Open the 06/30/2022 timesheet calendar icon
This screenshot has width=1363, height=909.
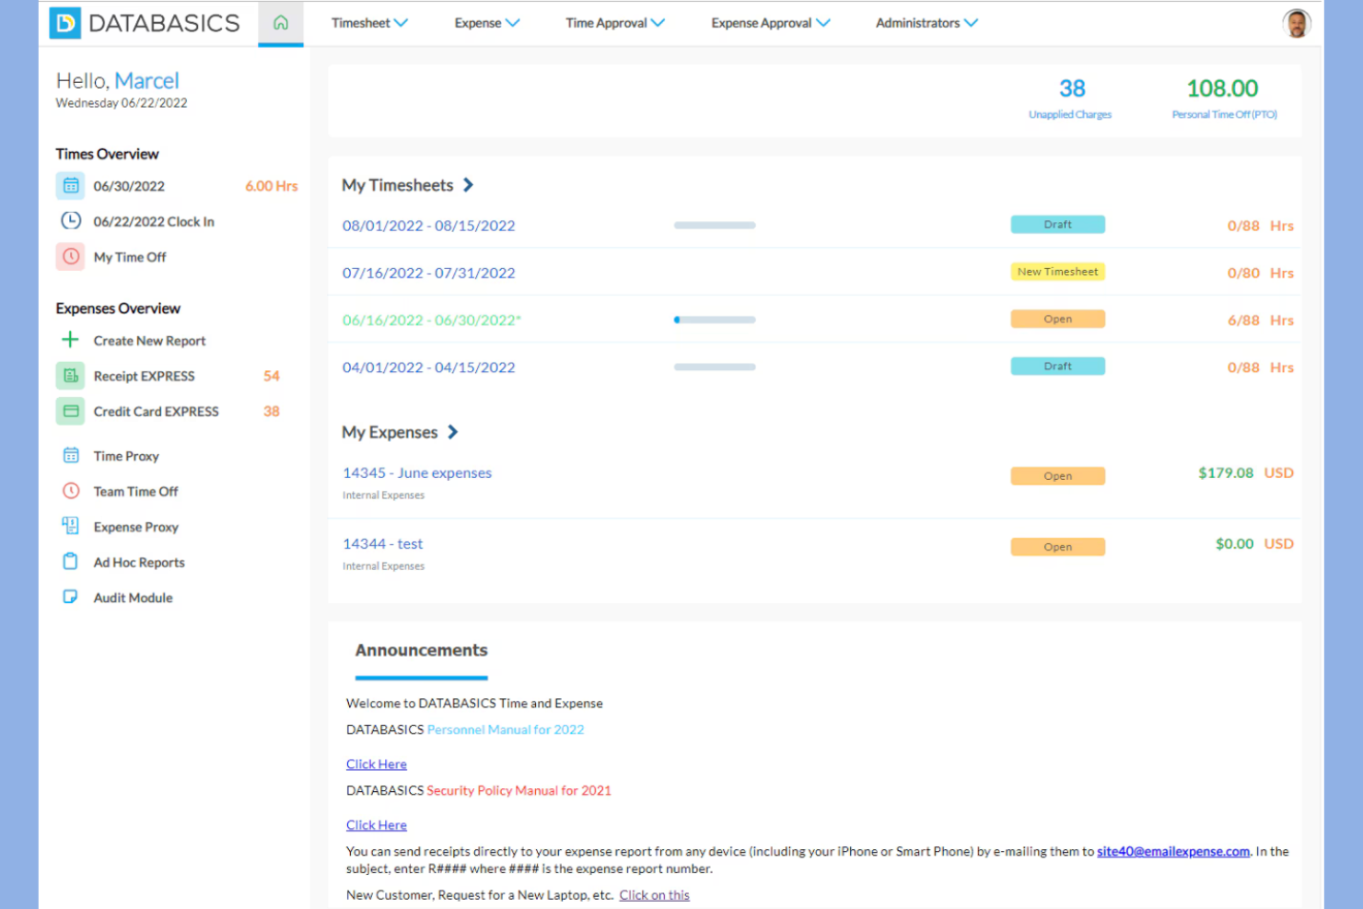[x=70, y=185]
